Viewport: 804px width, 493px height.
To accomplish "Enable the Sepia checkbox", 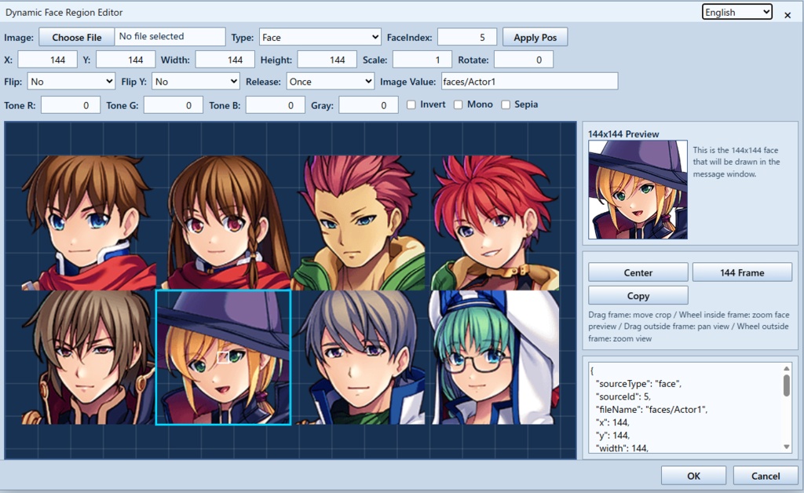I will tap(506, 104).
